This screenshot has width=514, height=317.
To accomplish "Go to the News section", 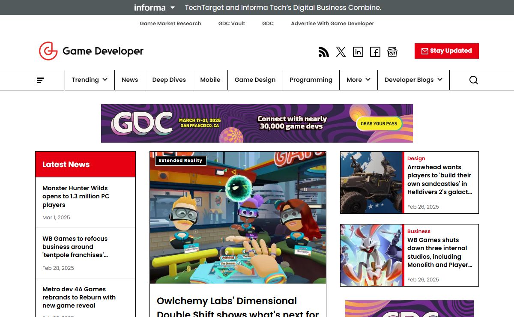I will [130, 80].
